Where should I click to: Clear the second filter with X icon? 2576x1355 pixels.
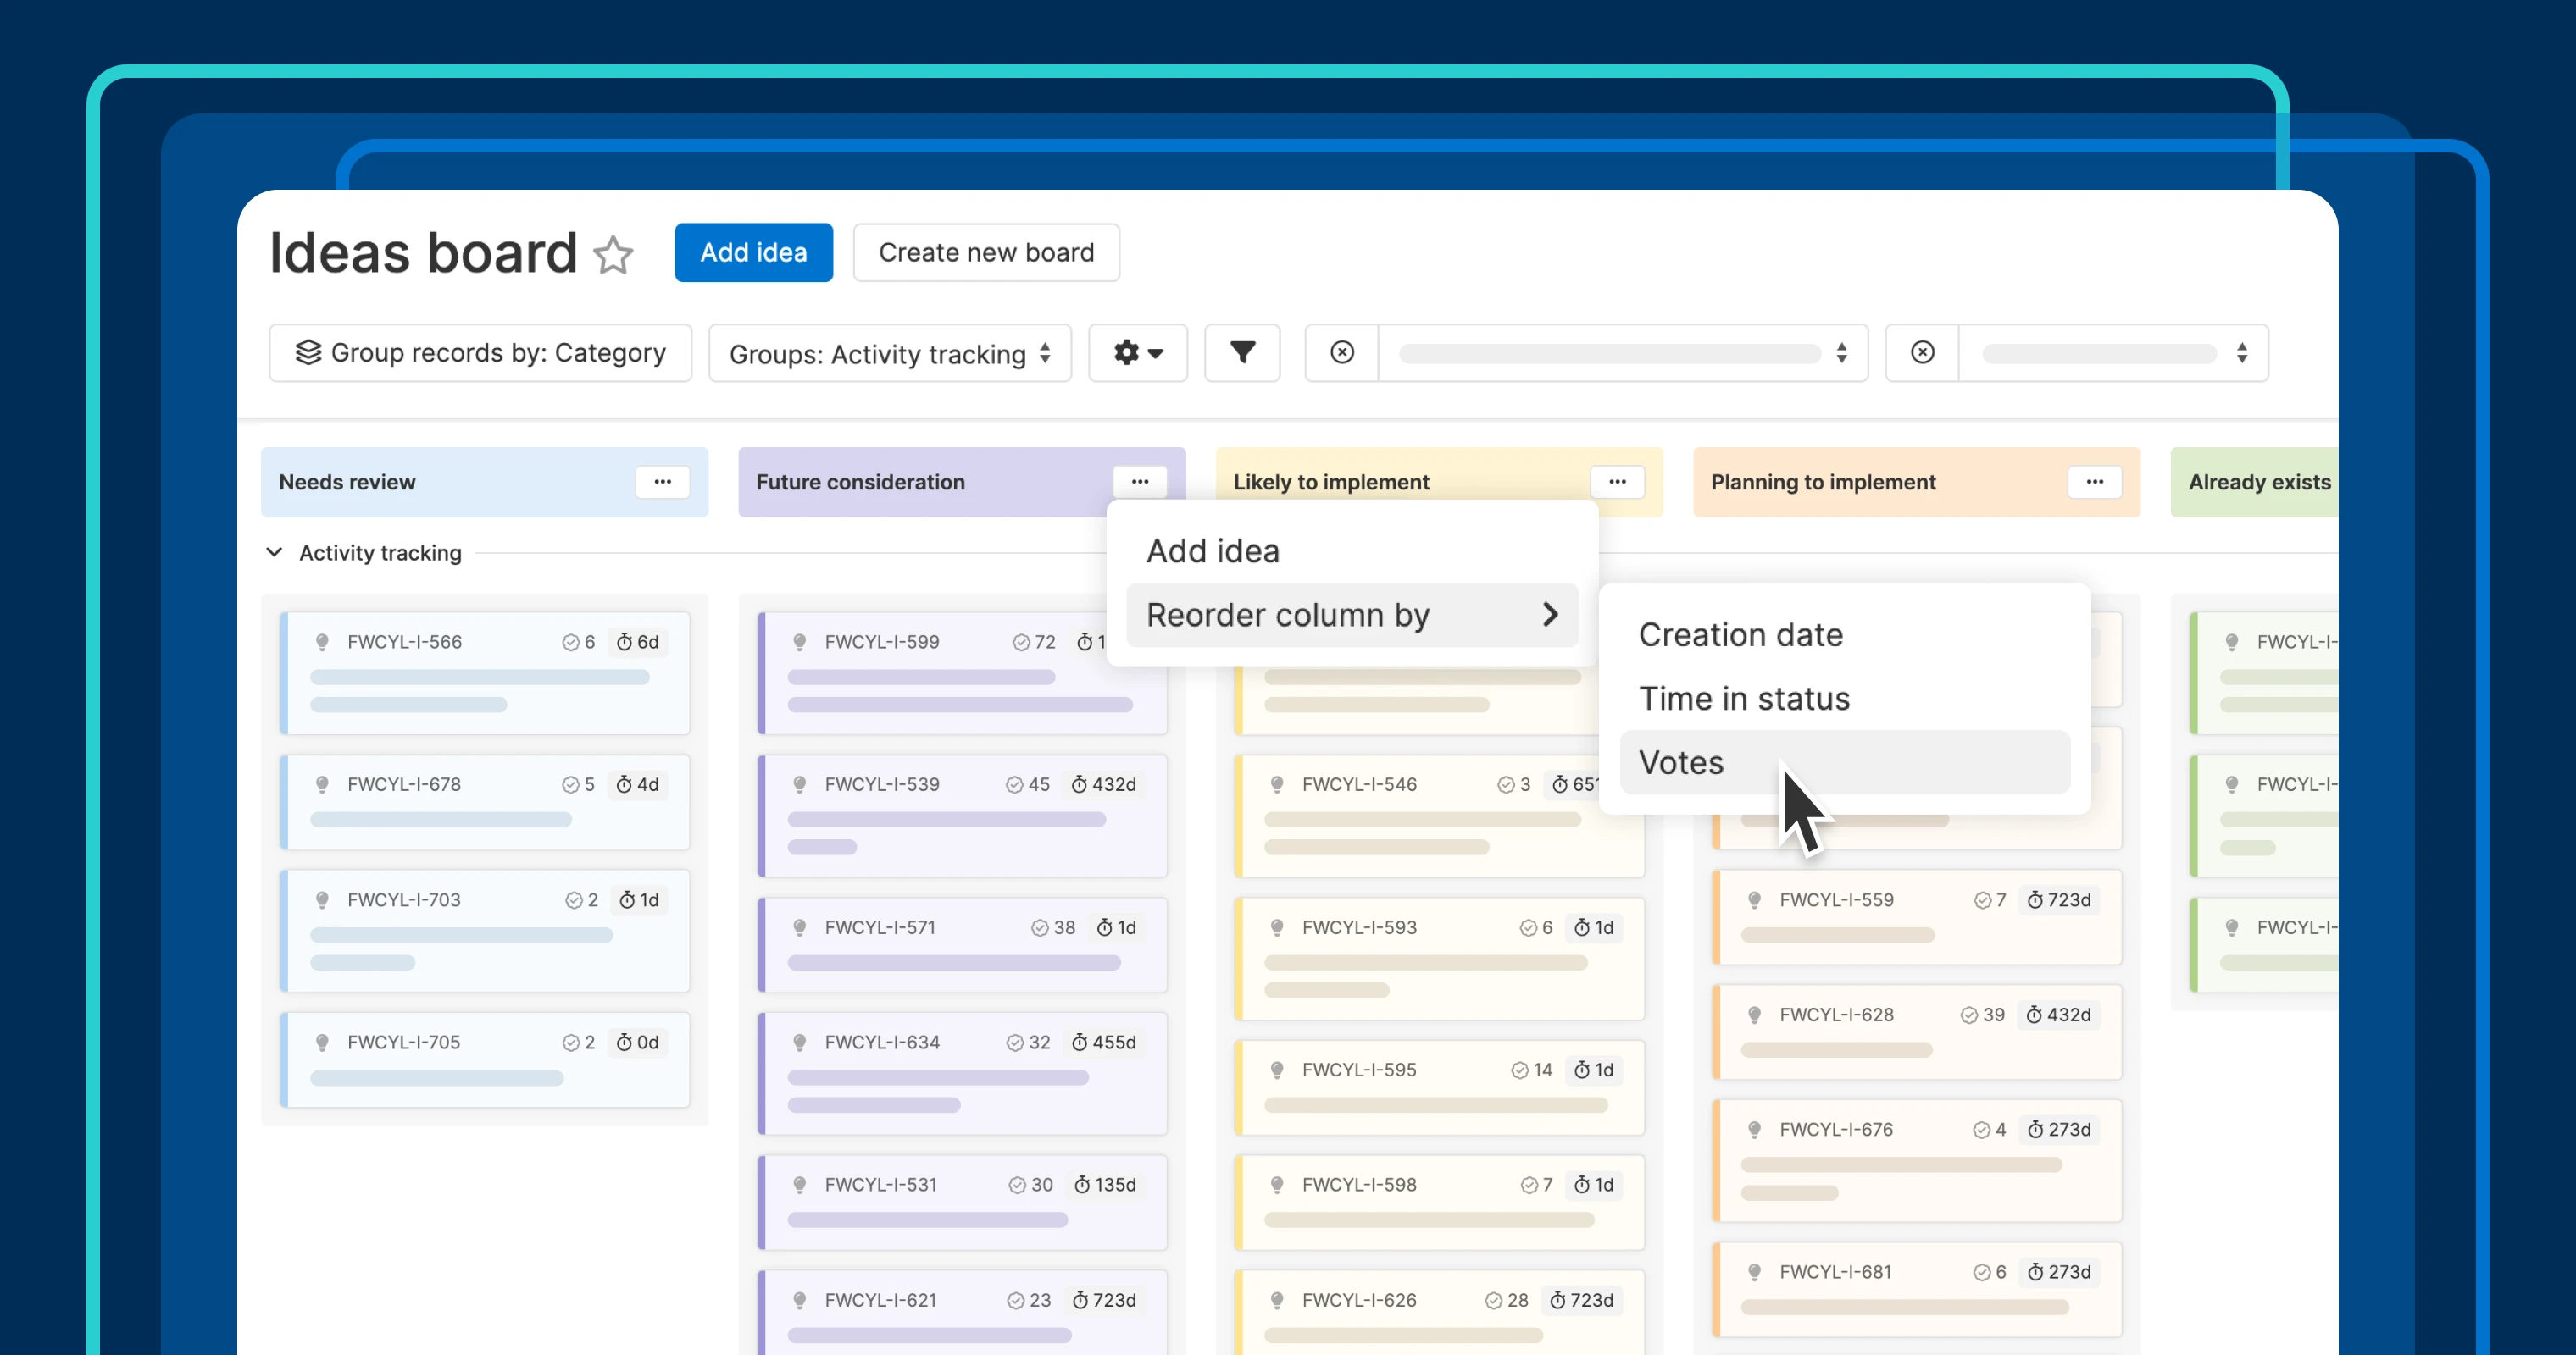coord(1922,353)
